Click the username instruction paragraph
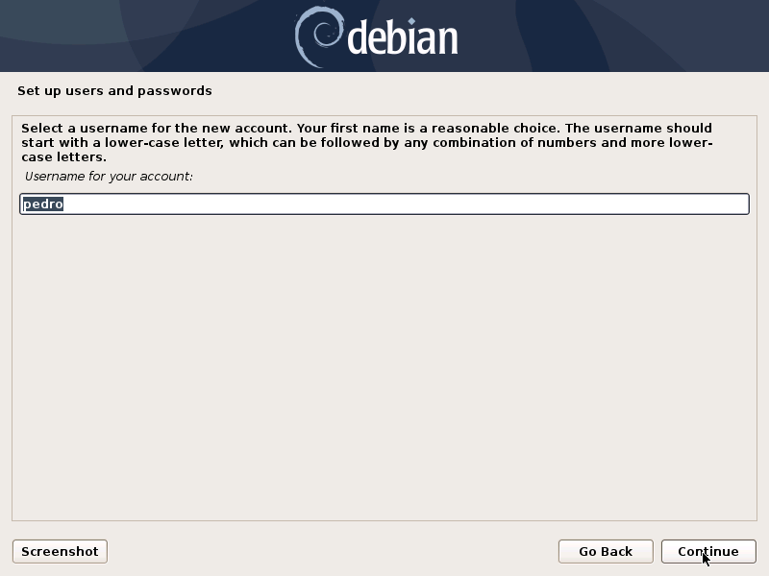The image size is (769, 576). point(367,142)
